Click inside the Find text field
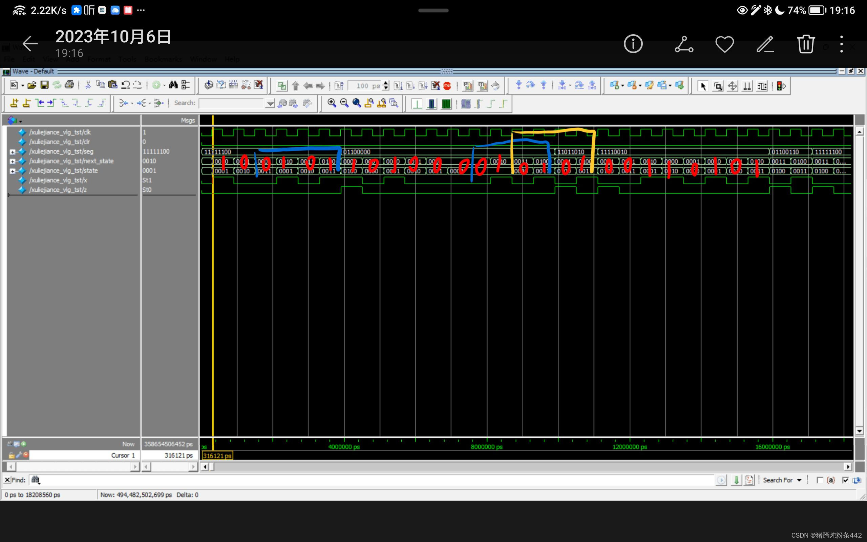Image resolution: width=867 pixels, height=542 pixels. tap(358, 480)
